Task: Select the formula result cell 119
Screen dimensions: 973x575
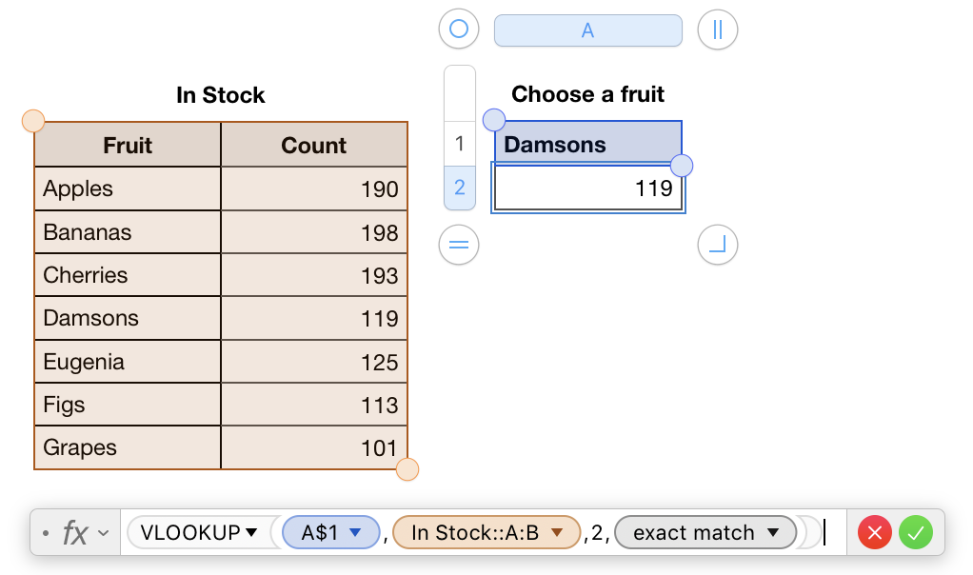Action: coord(587,188)
